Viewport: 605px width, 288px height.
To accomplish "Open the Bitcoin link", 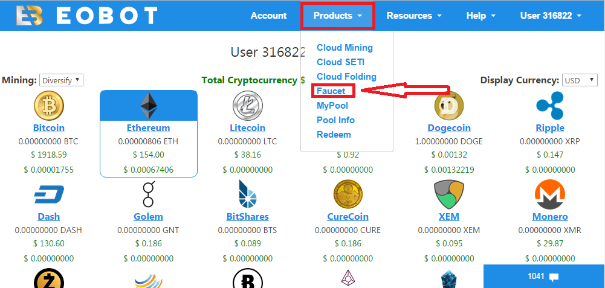I will pyautogui.click(x=48, y=127).
